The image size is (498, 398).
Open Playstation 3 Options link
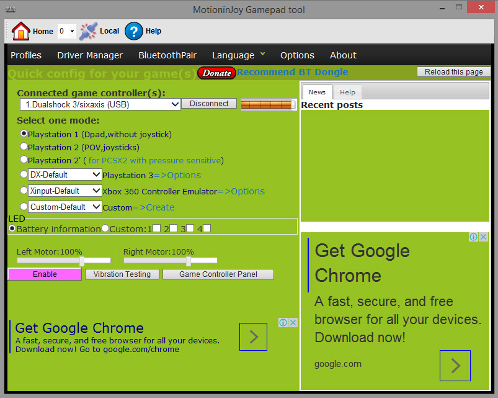pyautogui.click(x=177, y=175)
